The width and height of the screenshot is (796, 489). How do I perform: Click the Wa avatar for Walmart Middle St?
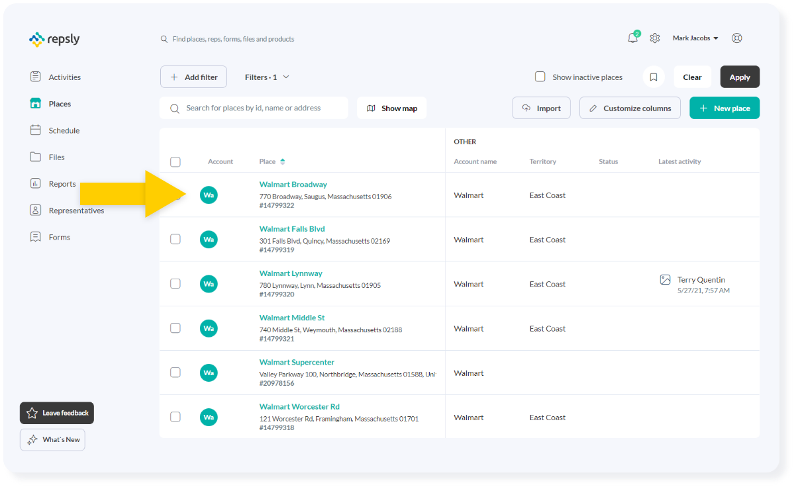pyautogui.click(x=209, y=328)
